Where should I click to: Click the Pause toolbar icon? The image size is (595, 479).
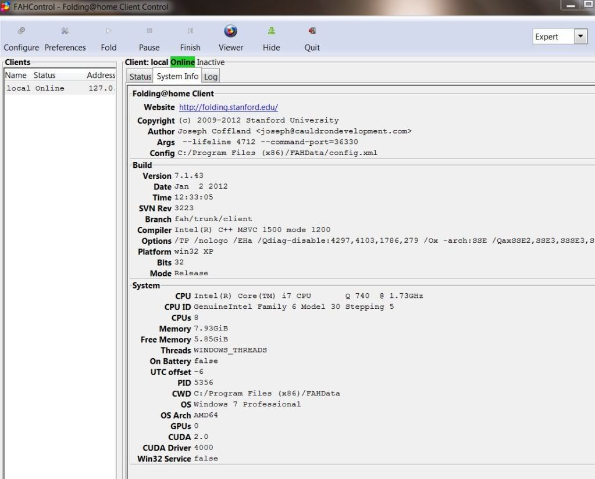[149, 31]
